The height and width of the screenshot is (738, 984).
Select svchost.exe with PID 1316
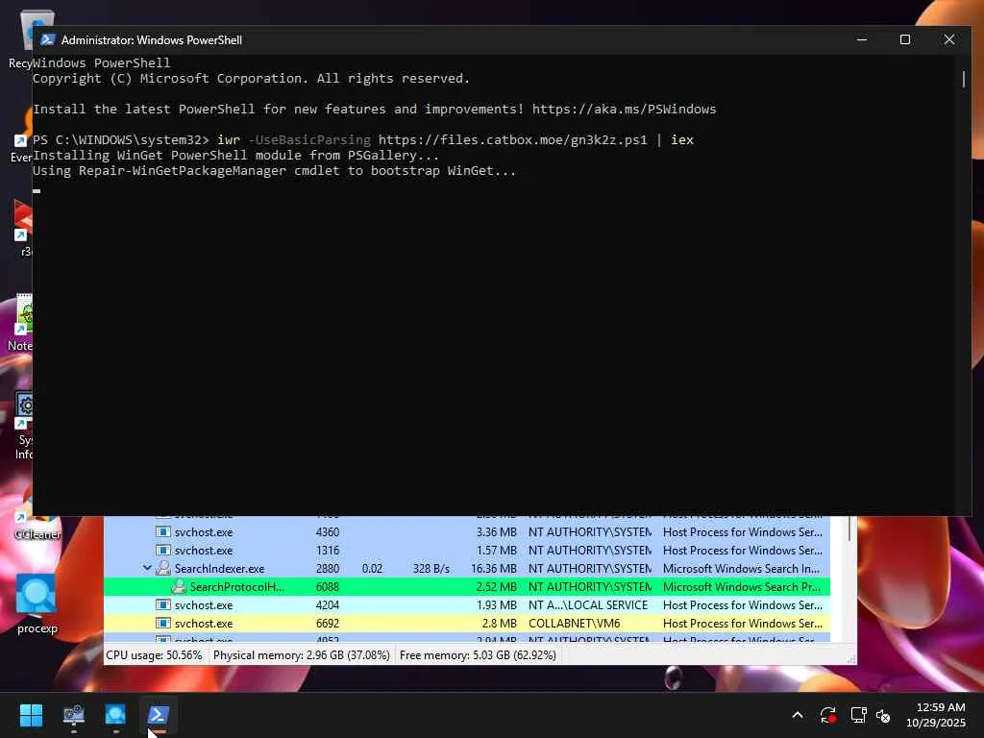(467, 551)
